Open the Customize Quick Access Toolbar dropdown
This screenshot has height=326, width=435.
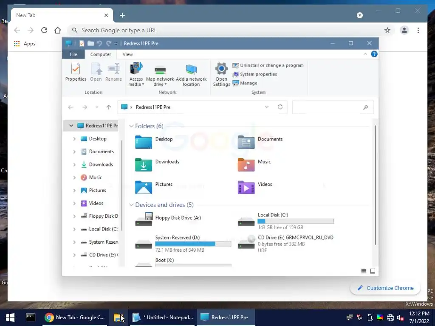pyautogui.click(x=116, y=44)
